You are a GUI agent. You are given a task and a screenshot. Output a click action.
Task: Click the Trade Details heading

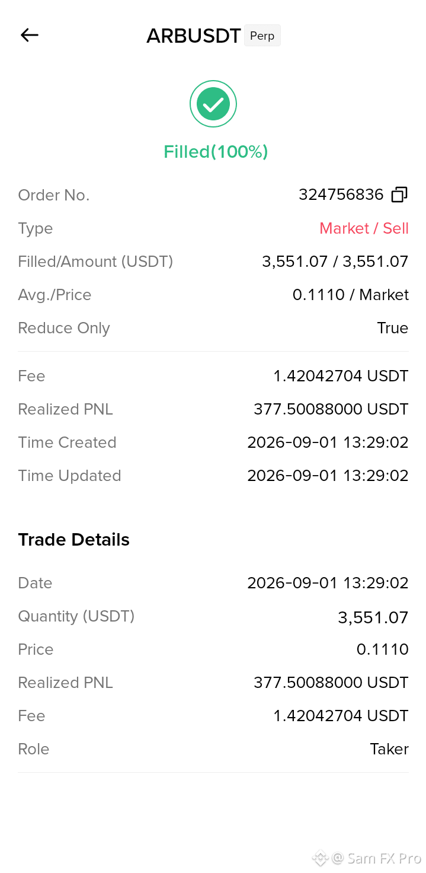coord(74,540)
